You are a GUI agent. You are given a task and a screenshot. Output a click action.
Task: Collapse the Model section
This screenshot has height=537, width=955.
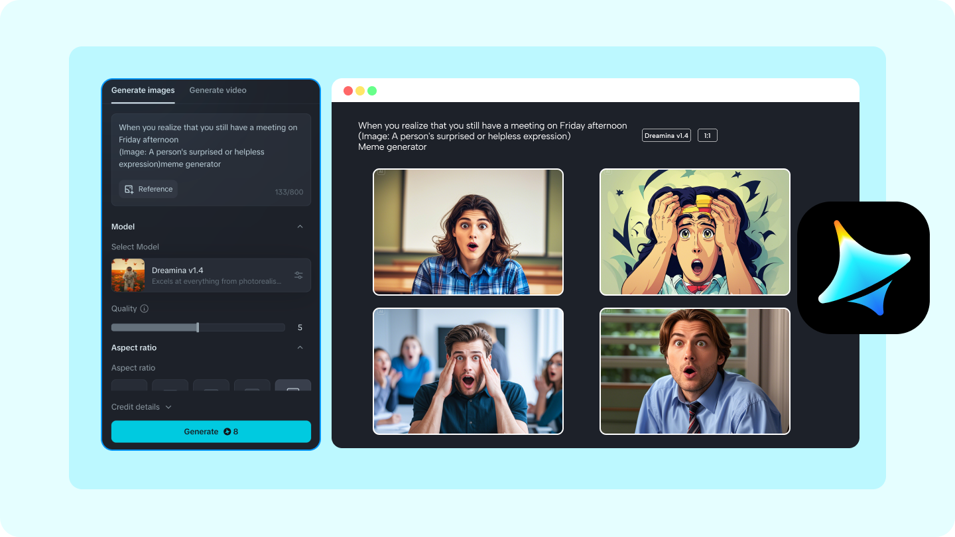point(300,226)
